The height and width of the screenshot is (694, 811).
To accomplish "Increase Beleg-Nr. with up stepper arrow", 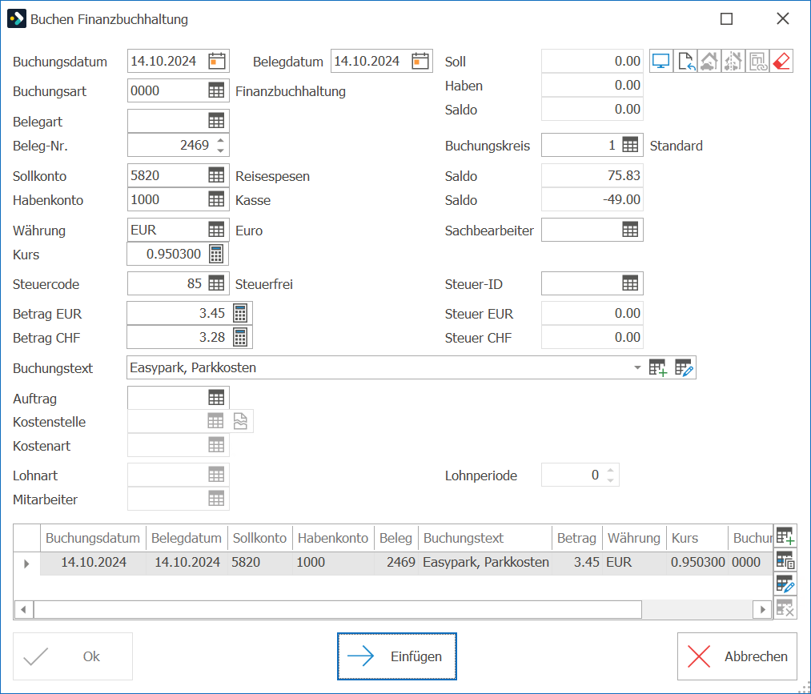I will [x=221, y=140].
